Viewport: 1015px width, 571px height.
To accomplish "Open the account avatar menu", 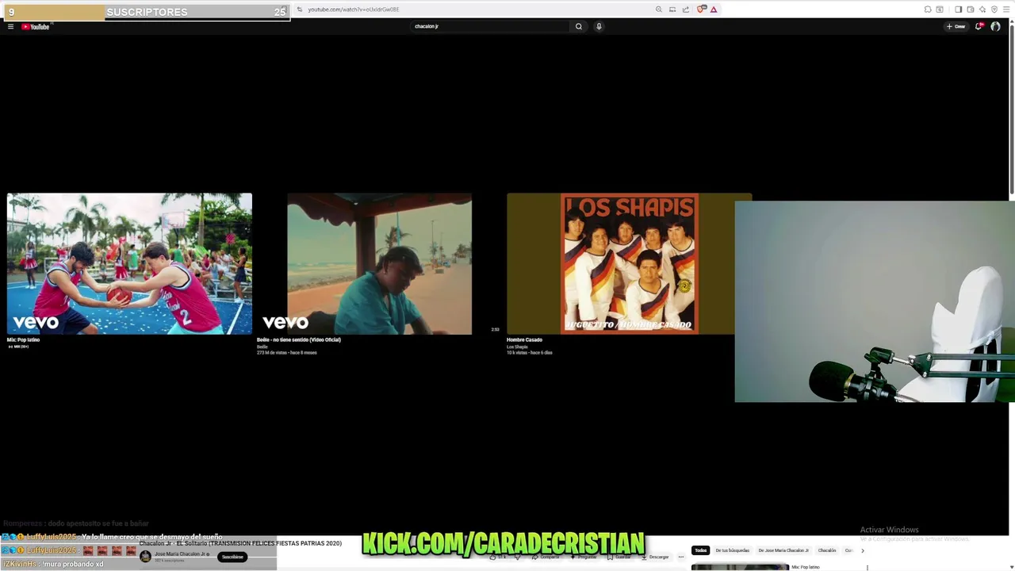I will (x=995, y=26).
